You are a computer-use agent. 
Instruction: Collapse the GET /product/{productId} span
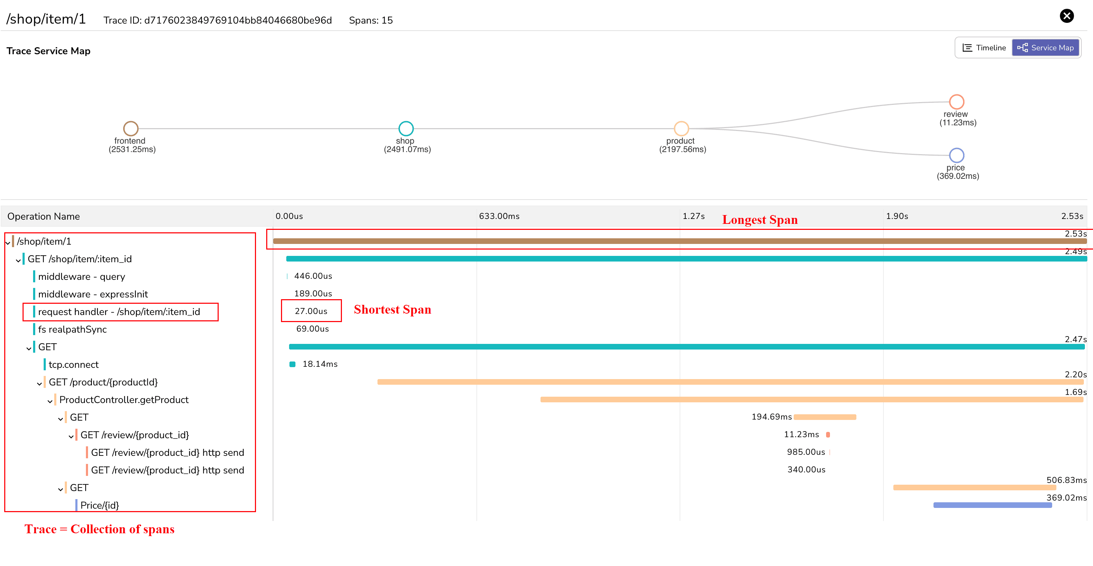(x=39, y=383)
